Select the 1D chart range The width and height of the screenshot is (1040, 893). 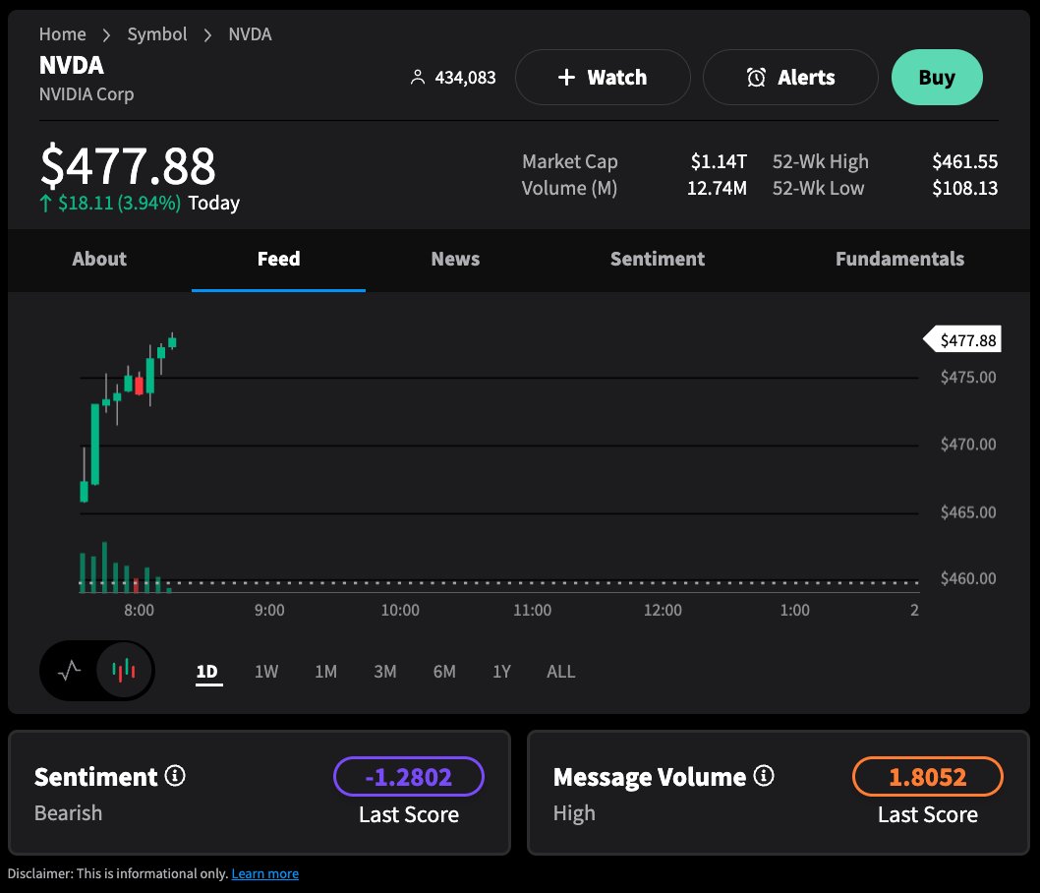(x=207, y=672)
